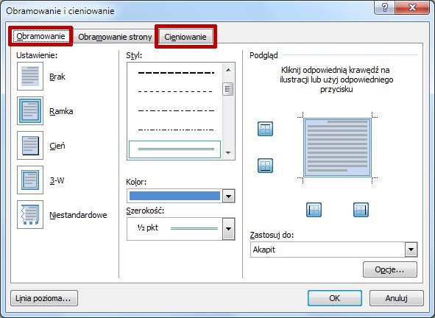Image resolution: width=435 pixels, height=318 pixels.
Task: Toggle the bottom border button in preview
Action: pos(265,166)
